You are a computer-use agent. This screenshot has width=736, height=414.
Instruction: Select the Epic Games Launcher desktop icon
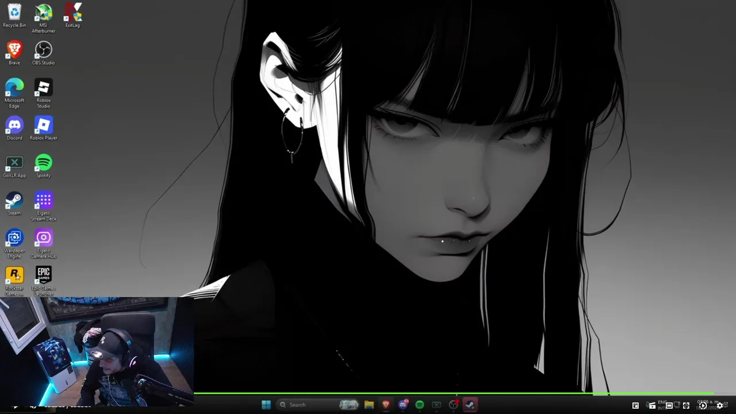click(43, 281)
